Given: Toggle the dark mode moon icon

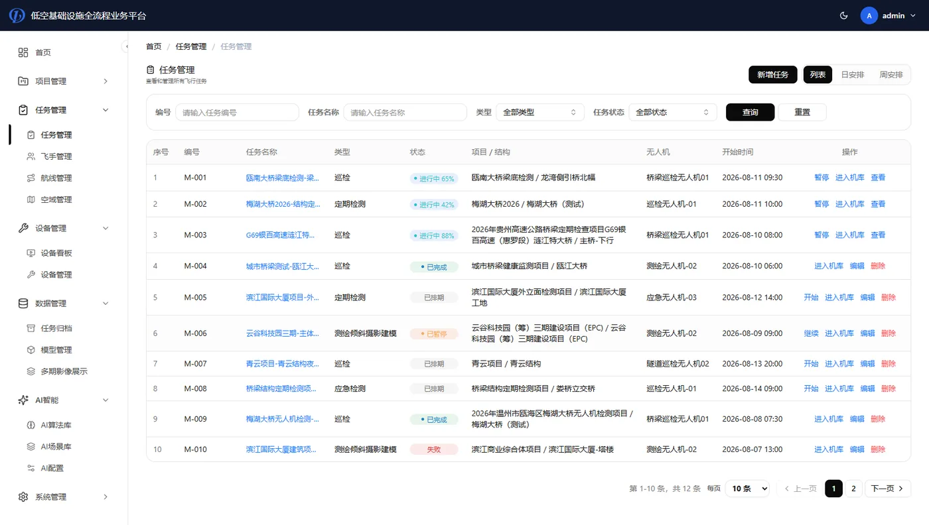Looking at the screenshot, I should pyautogui.click(x=844, y=15).
